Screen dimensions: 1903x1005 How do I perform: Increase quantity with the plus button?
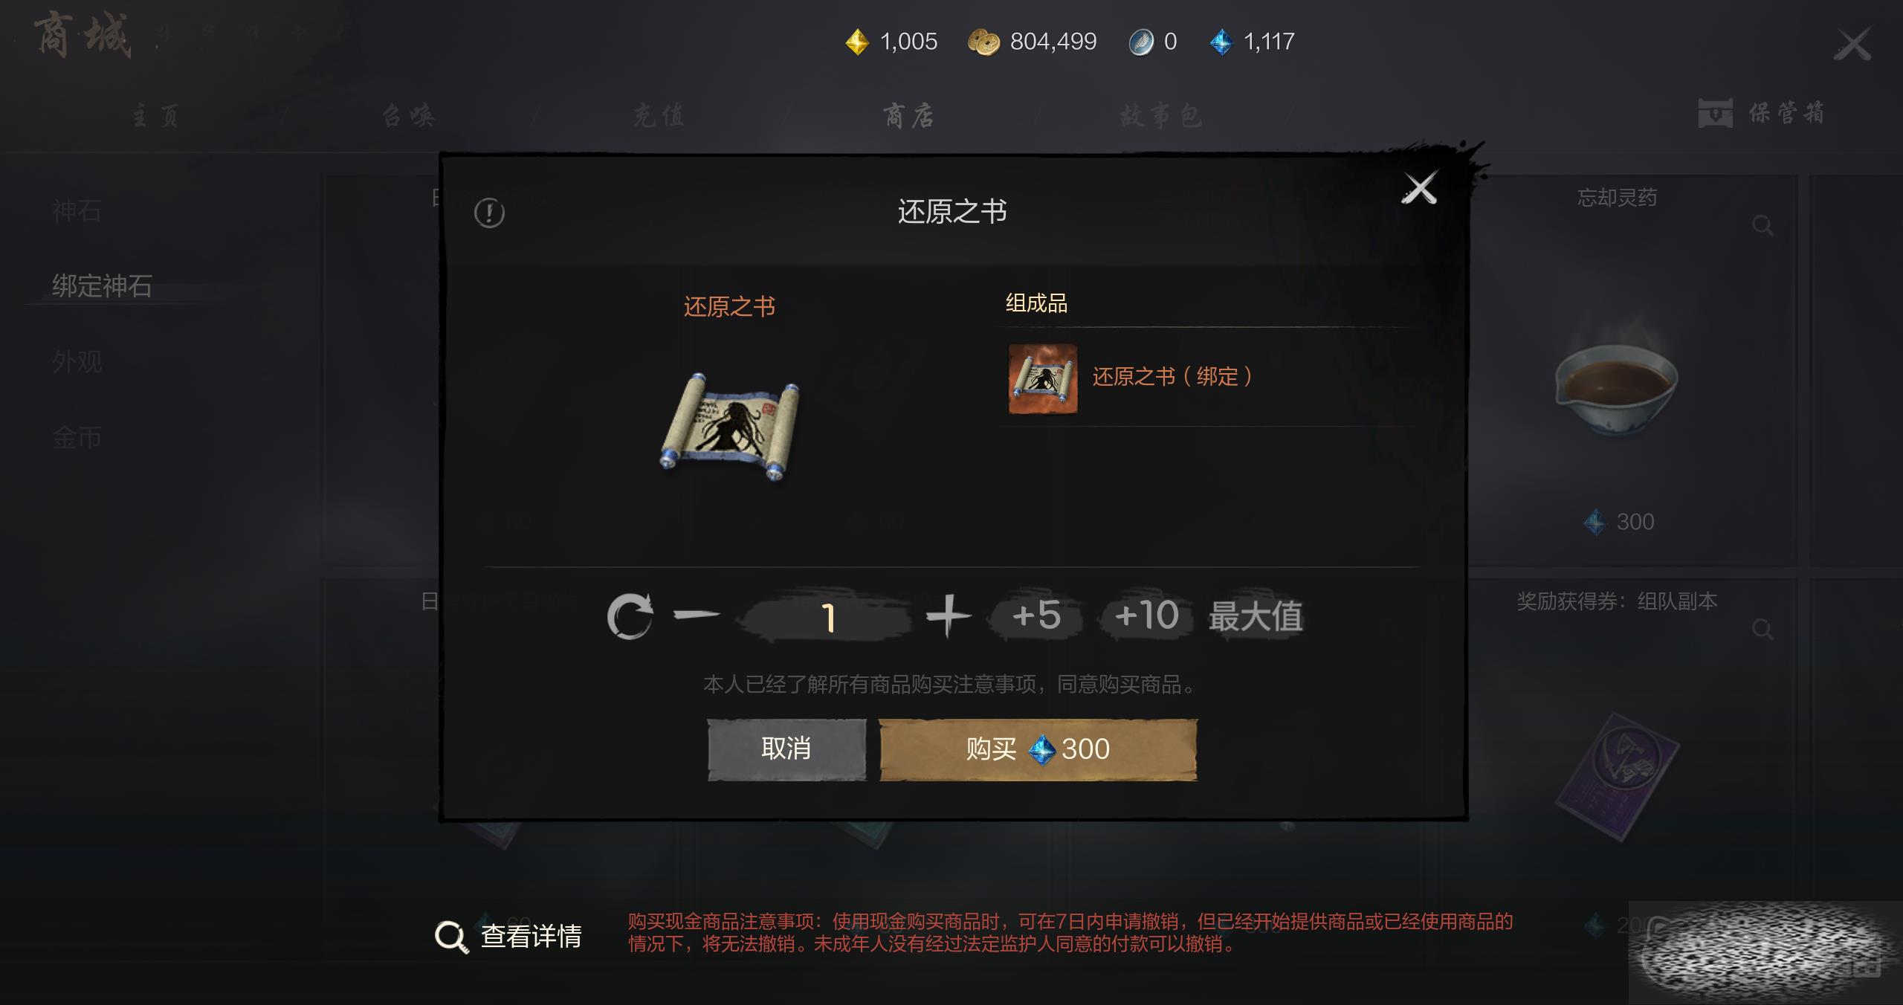coord(949,615)
